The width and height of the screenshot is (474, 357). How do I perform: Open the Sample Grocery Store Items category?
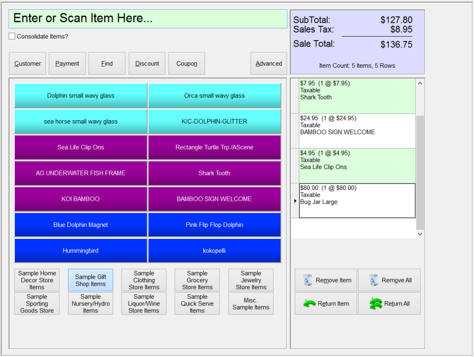[197, 280]
